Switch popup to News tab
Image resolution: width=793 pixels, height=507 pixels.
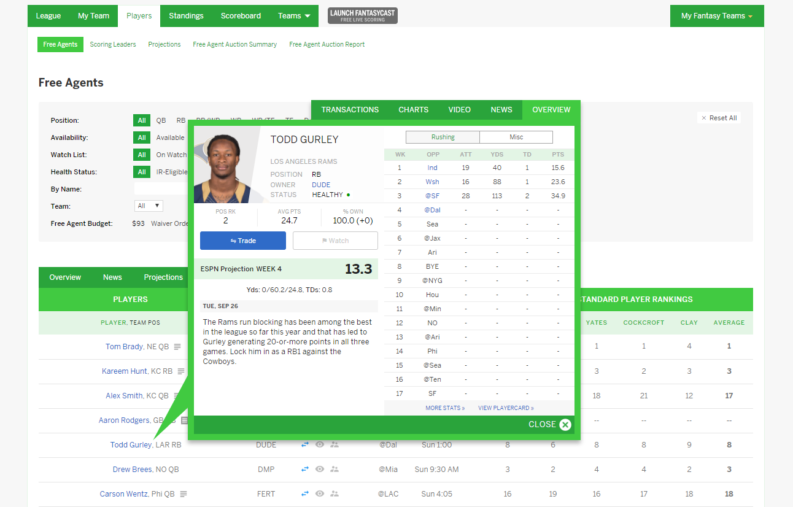click(x=501, y=110)
